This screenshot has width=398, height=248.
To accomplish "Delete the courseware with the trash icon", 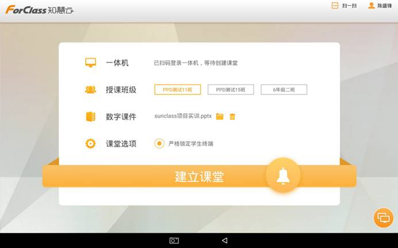I will click(x=232, y=117).
